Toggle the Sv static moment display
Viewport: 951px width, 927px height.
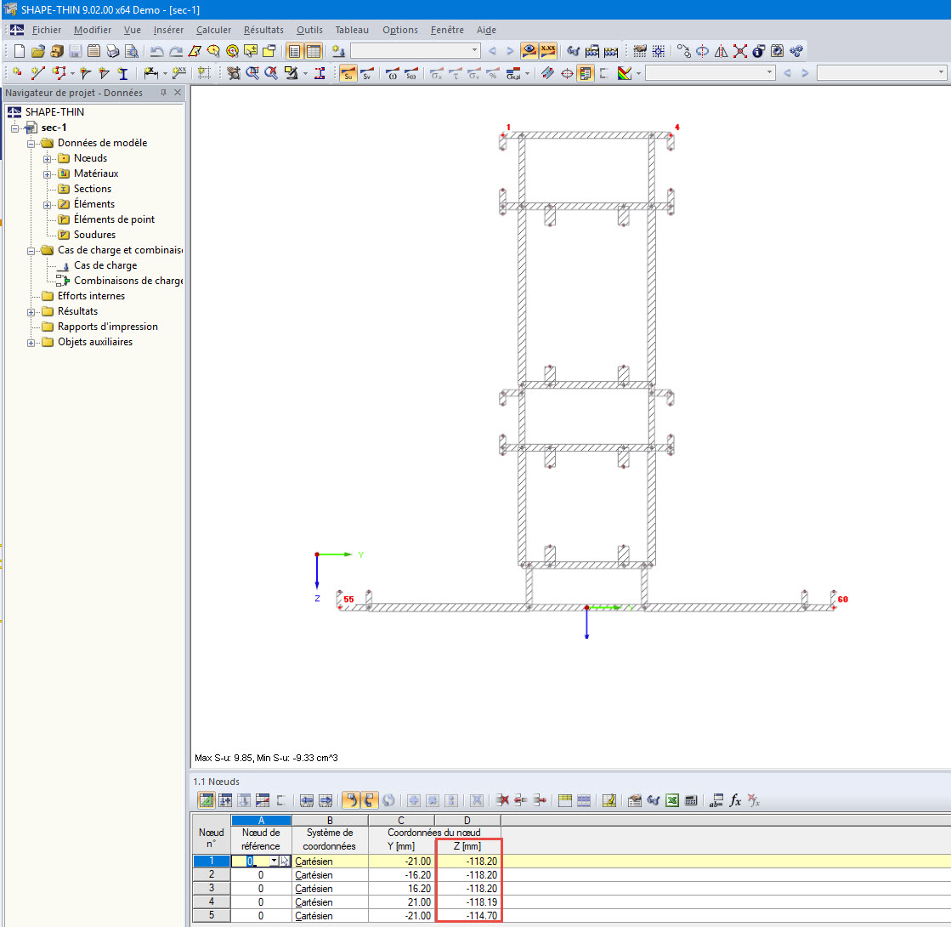click(x=367, y=73)
